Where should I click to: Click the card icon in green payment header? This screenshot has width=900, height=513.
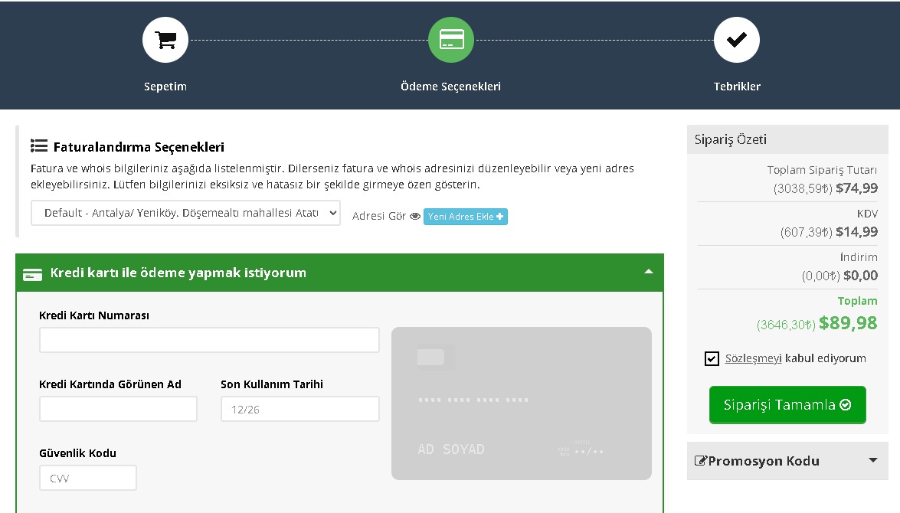32,274
